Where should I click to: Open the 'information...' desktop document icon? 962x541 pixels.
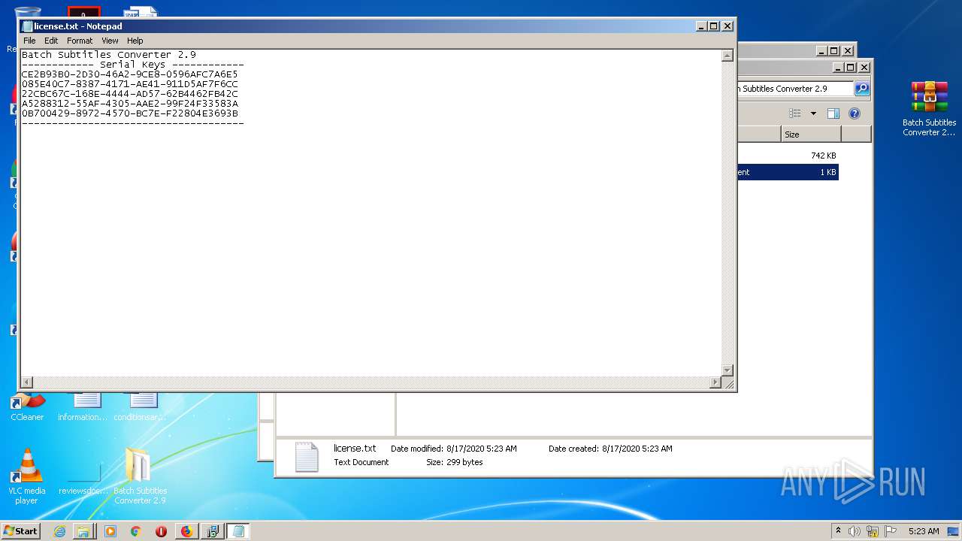(83, 407)
